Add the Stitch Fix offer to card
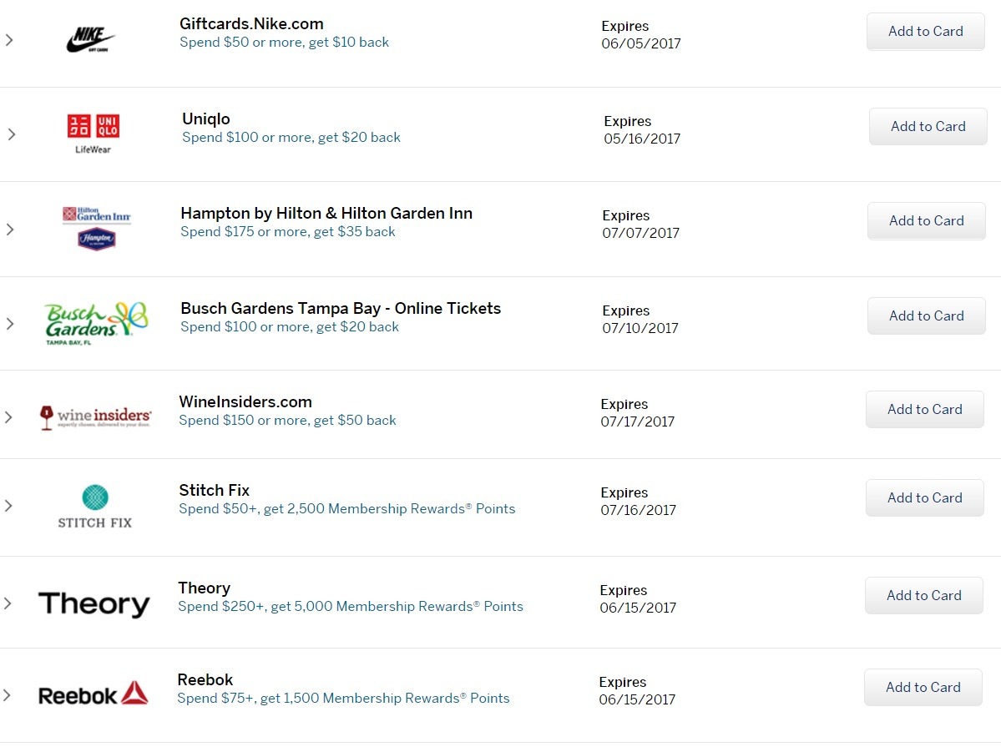This screenshot has width=1001, height=747. coord(924,498)
